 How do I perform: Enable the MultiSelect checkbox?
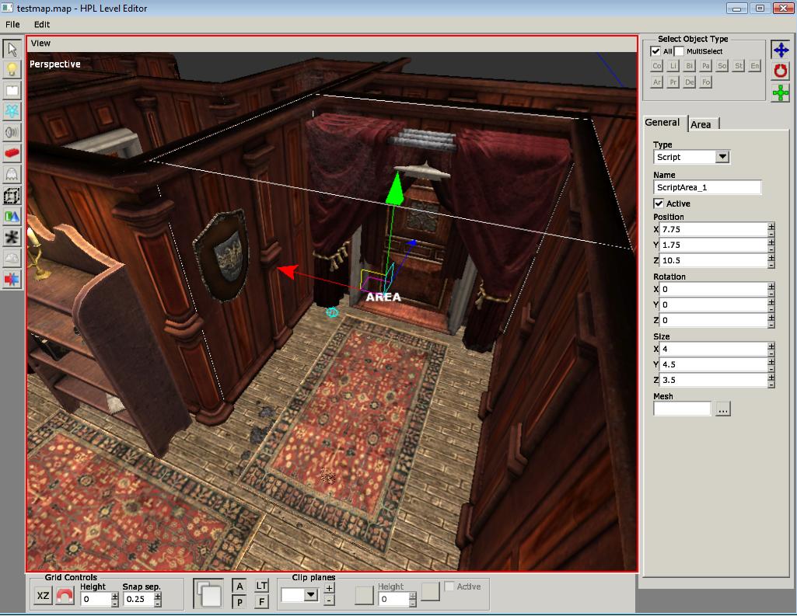click(x=679, y=51)
